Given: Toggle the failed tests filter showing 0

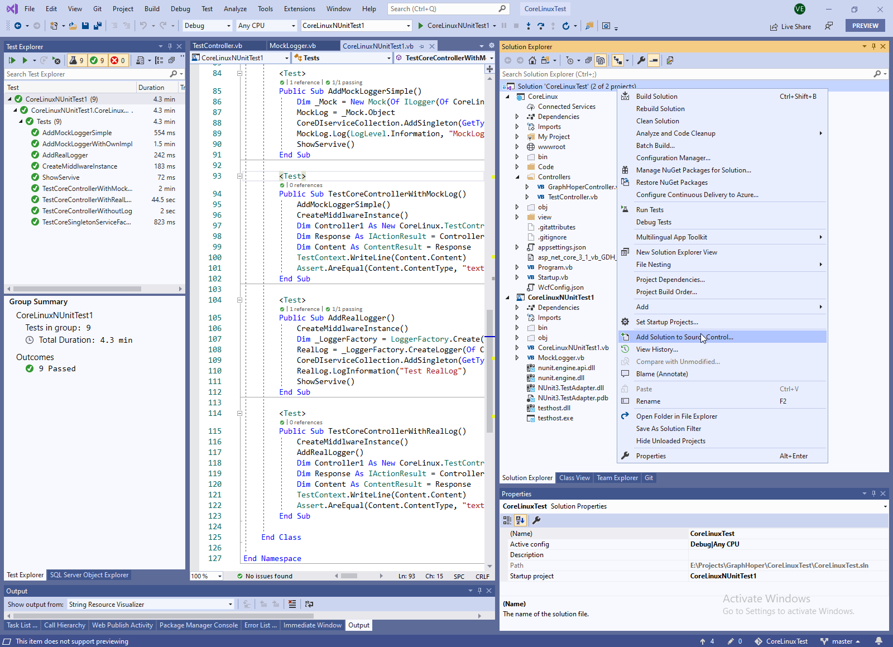Looking at the screenshot, I should pyautogui.click(x=118, y=60).
